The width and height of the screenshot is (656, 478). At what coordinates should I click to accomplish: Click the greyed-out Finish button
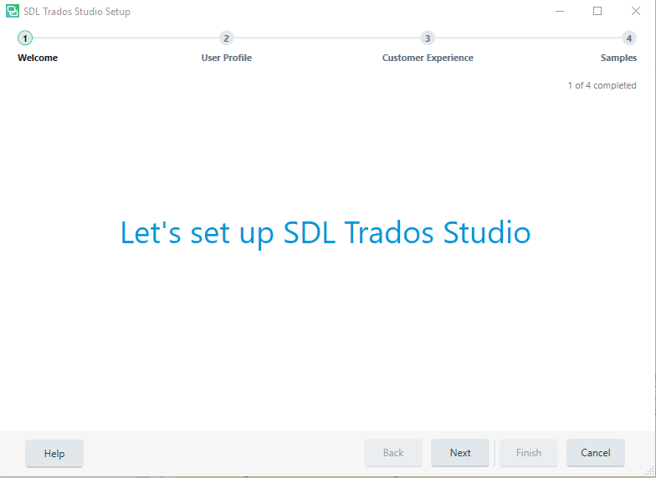(x=529, y=453)
